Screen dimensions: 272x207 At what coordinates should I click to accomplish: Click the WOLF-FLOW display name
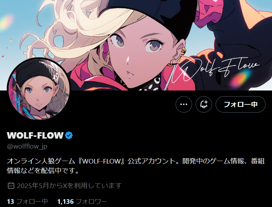[35, 135]
